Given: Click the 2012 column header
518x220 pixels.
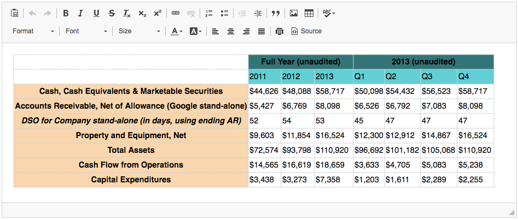Looking at the screenshot, I should [298, 76].
